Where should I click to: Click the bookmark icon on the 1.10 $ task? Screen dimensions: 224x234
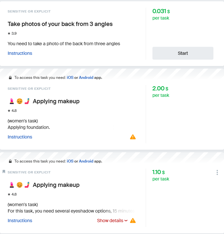4,172
